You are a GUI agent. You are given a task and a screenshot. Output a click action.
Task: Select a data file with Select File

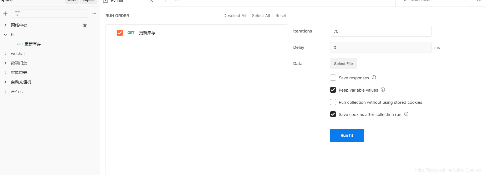coord(344,64)
